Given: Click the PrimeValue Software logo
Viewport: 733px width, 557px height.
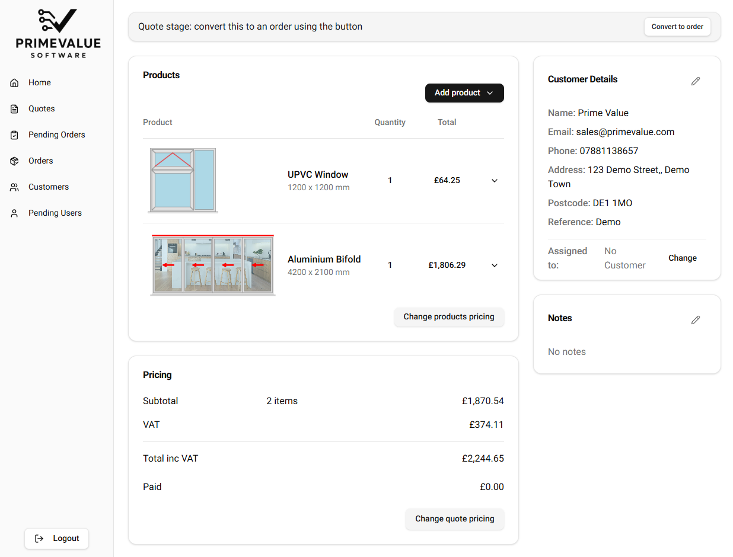Looking at the screenshot, I should coord(56,33).
